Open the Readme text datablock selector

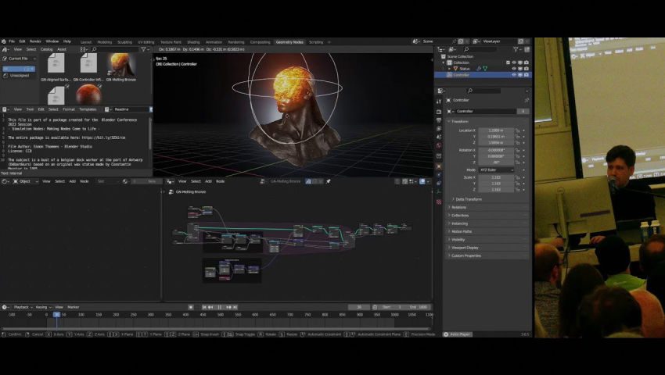107,109
